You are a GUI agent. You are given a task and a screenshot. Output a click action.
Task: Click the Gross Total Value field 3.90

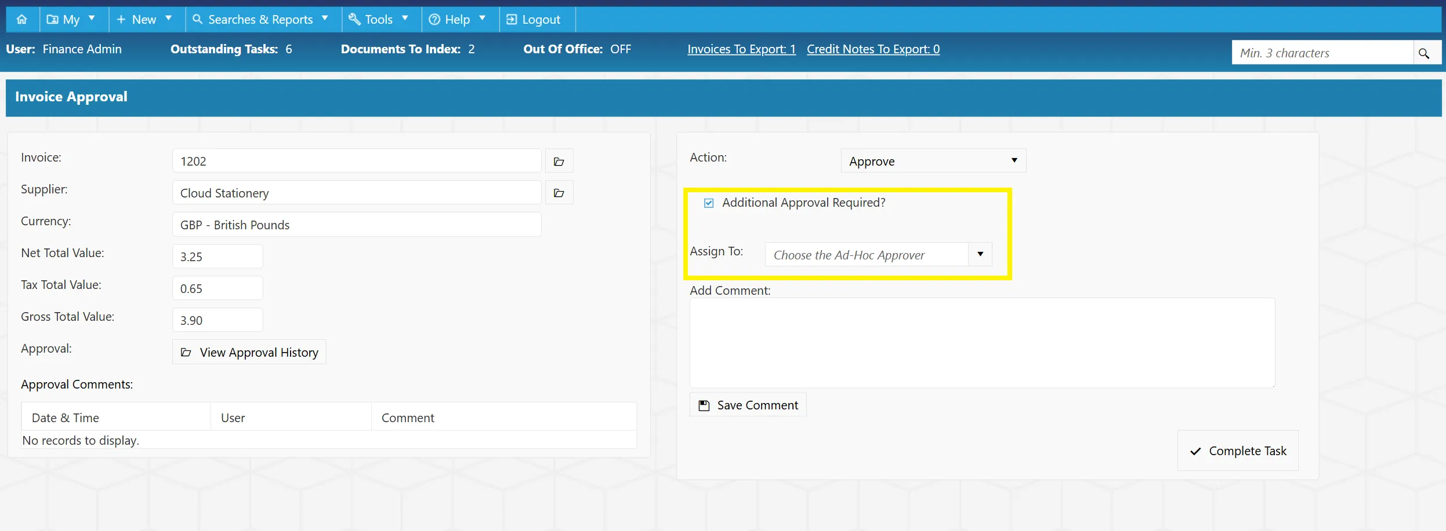(218, 320)
